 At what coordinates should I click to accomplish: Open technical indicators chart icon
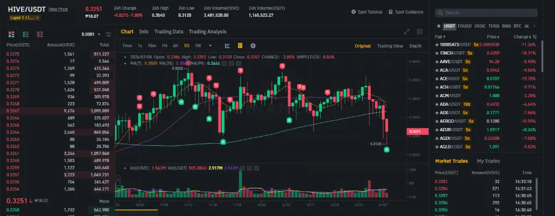(228, 46)
